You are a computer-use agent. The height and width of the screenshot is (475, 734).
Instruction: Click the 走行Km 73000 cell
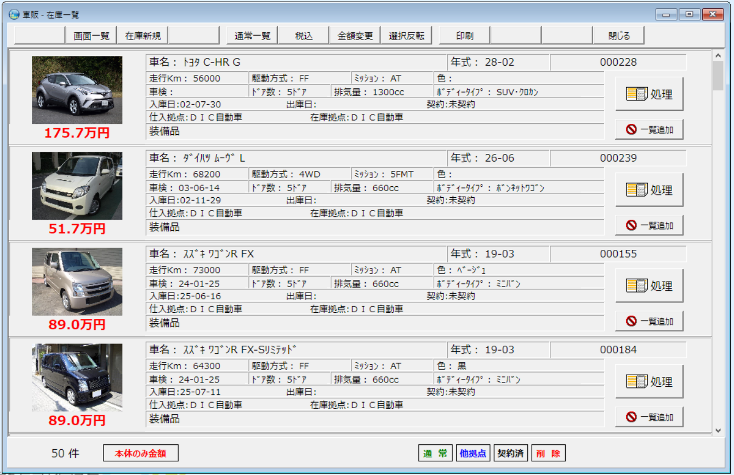(197, 270)
